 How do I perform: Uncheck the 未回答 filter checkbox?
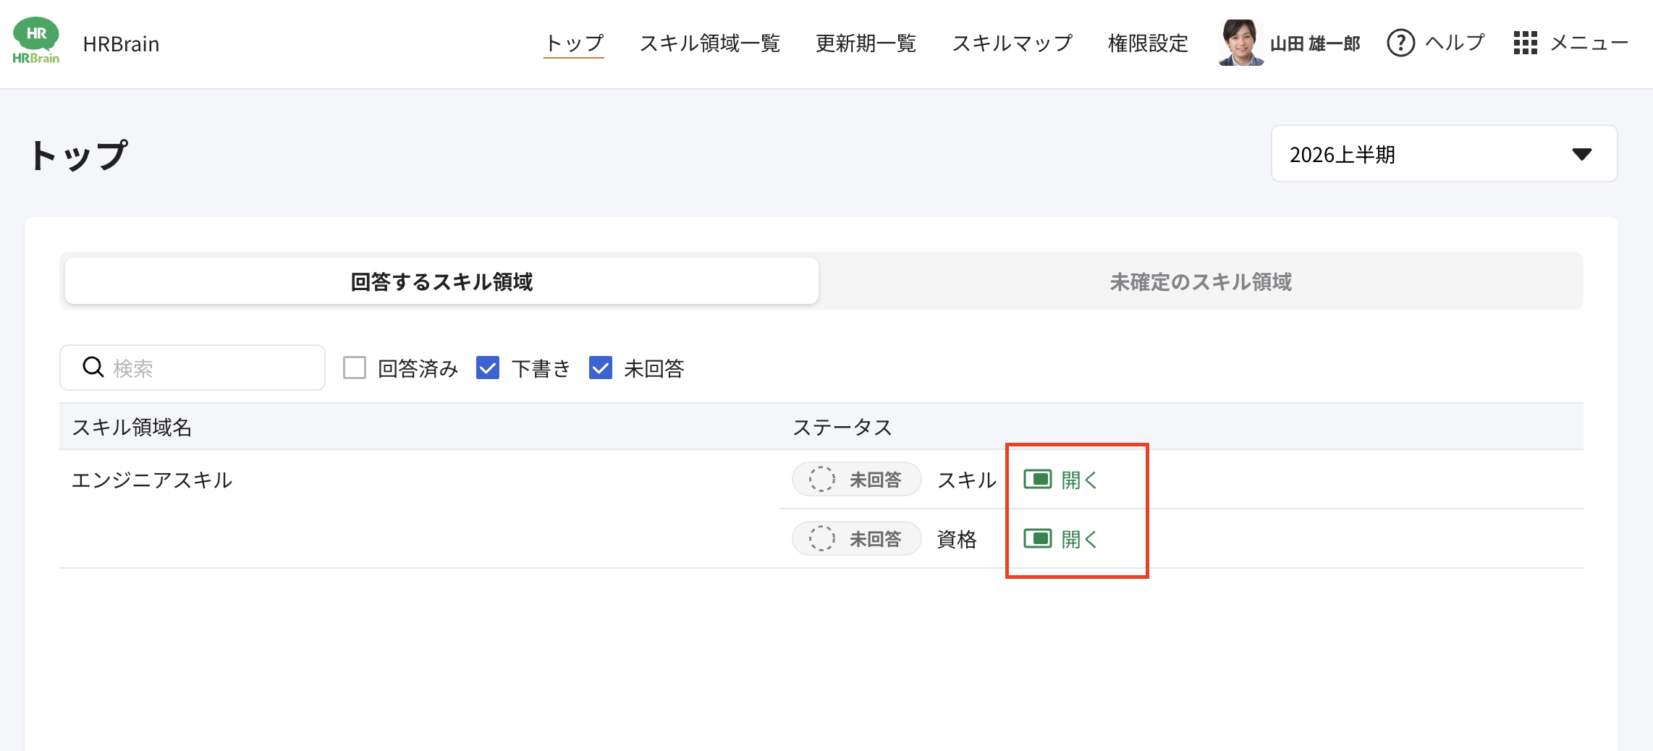(601, 368)
